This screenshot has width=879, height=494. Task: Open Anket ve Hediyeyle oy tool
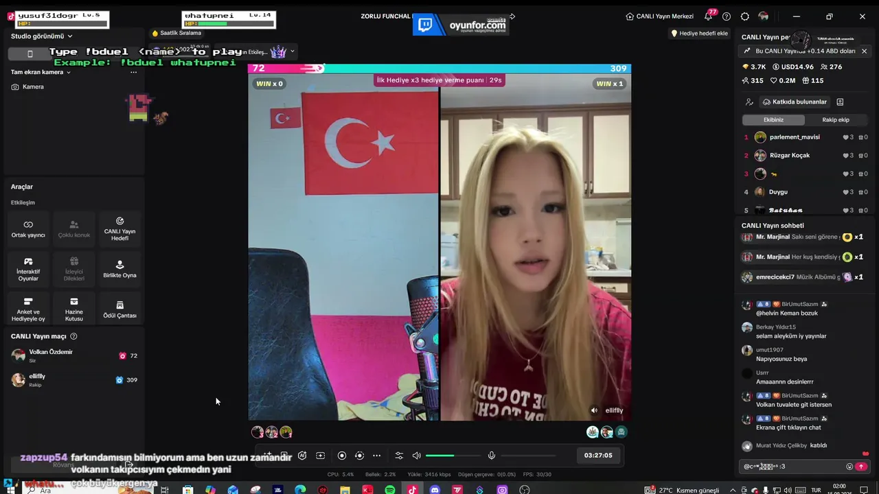[28, 309]
